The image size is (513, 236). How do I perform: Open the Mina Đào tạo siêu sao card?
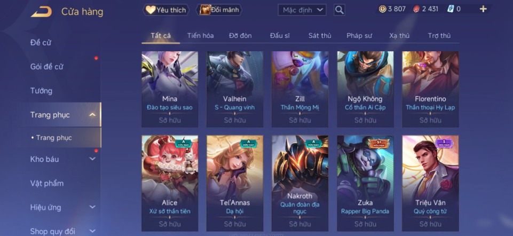(169, 89)
